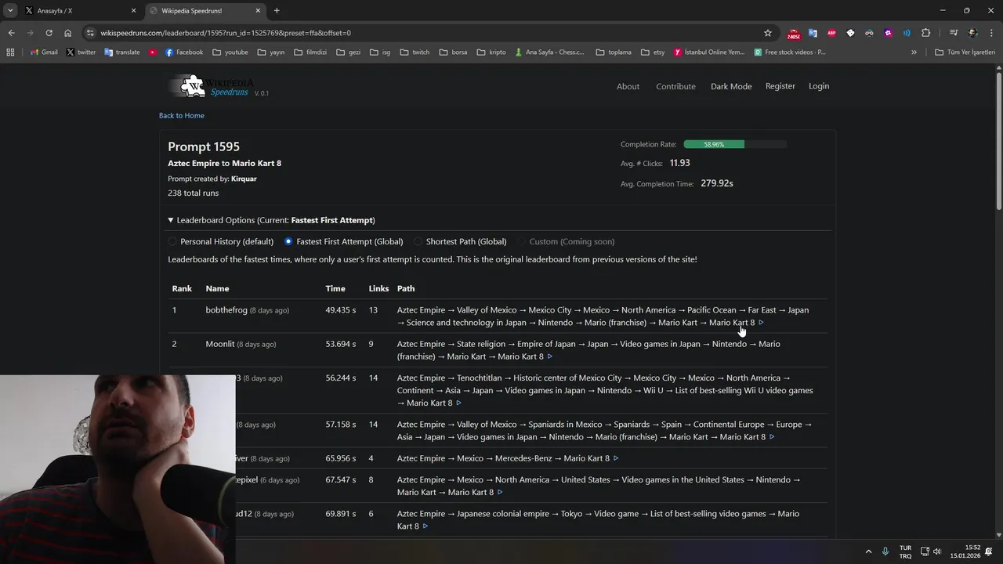Play bobthefrog's run replay icon
Image resolution: width=1003 pixels, height=564 pixels.
tap(761, 323)
